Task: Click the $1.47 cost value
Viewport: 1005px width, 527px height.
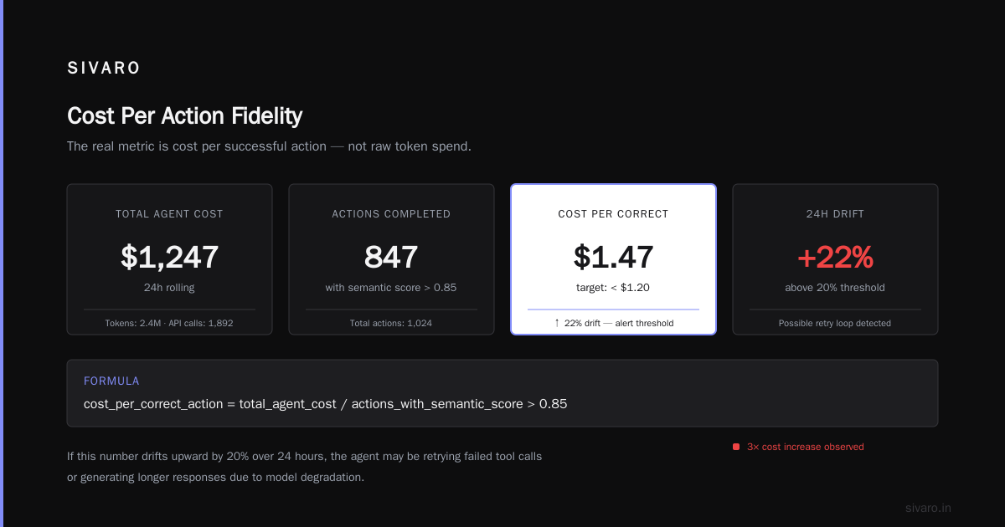Action: [x=613, y=258]
